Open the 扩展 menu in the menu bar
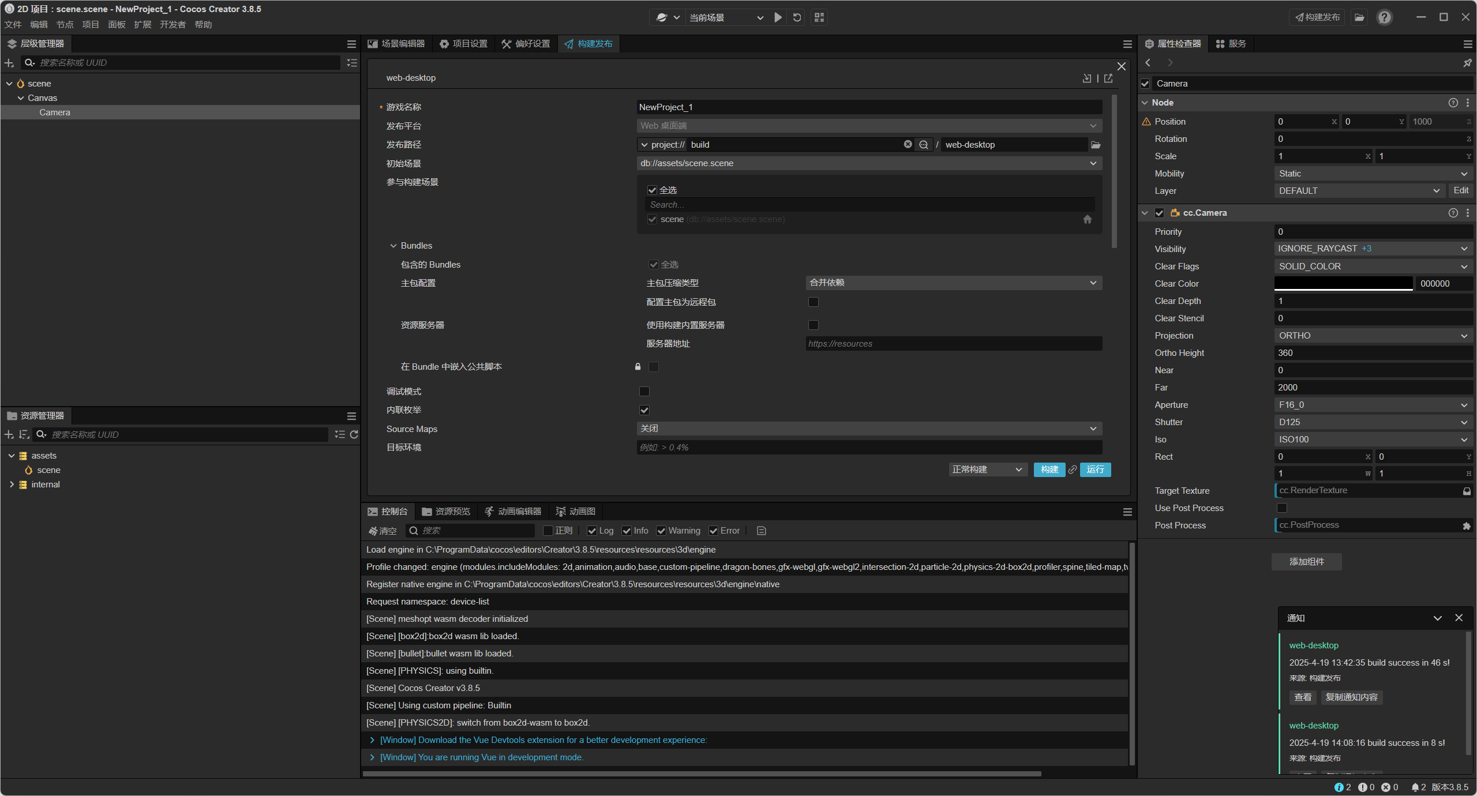The width and height of the screenshot is (1477, 796). click(x=142, y=24)
